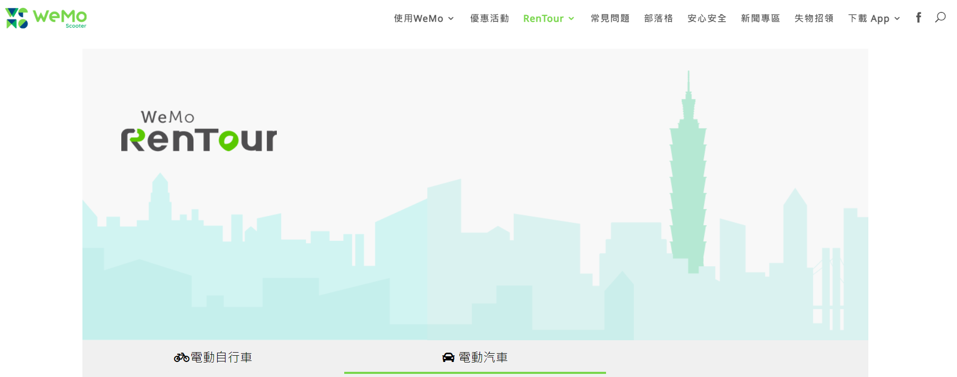Open the 安心安全 page
The image size is (957, 377).
click(x=707, y=19)
